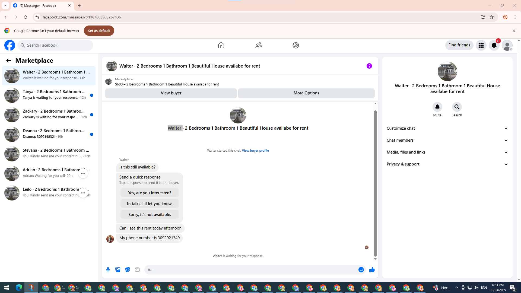Open the Friends tab

click(x=258, y=45)
